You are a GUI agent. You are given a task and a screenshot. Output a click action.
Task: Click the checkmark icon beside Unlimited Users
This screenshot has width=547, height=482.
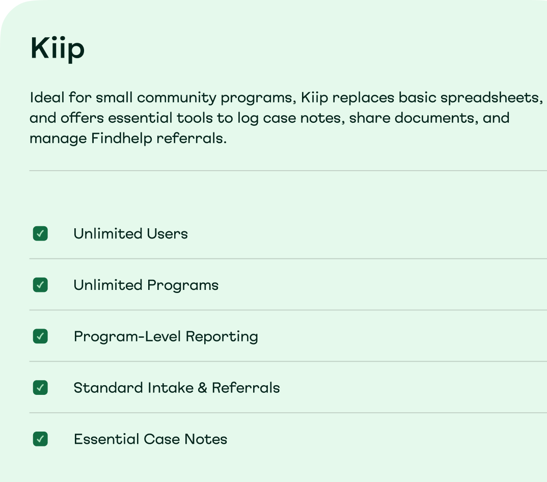point(40,233)
